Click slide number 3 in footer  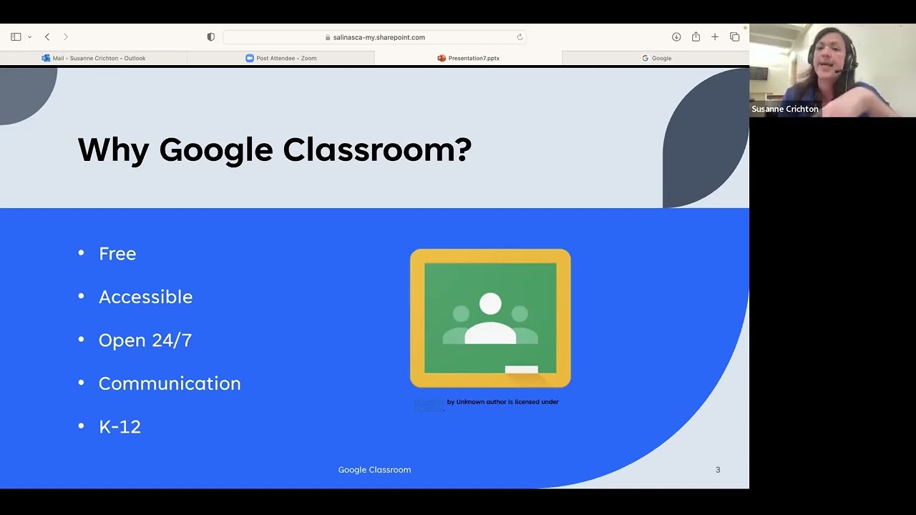[x=718, y=470]
